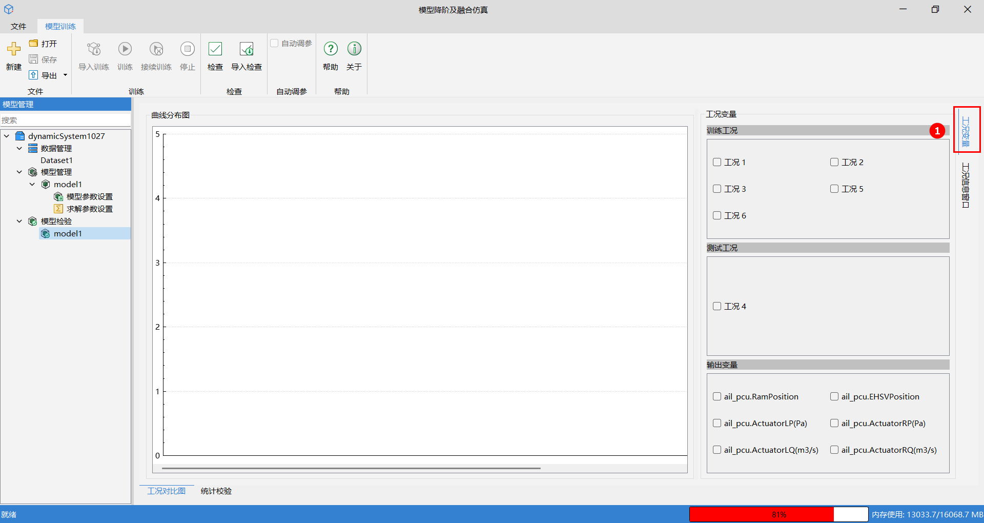Viewport: 984px width, 523px height.
Task: Check the 工况 4 test checkbox
Action: (x=717, y=306)
